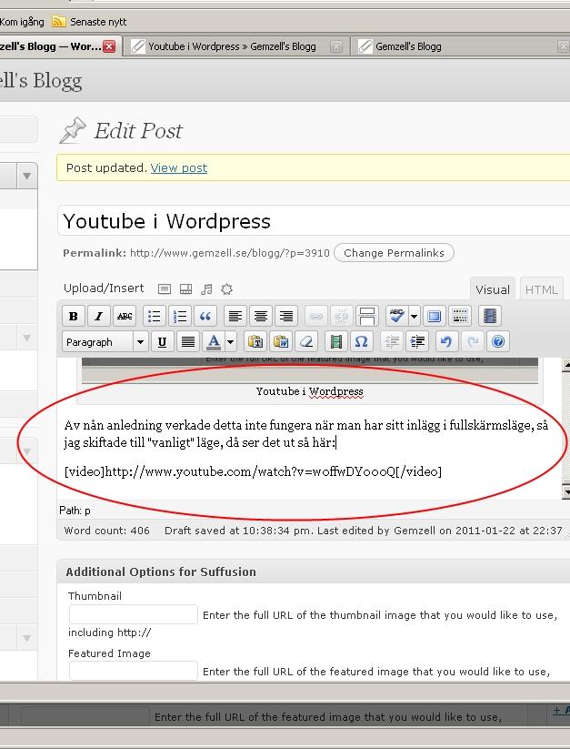
Task: Click the film strip video toolbar icon
Action: coord(489,316)
